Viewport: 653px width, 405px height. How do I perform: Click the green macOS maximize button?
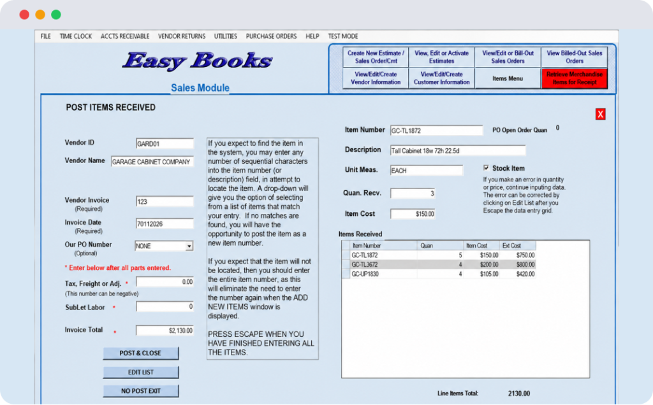coord(56,15)
